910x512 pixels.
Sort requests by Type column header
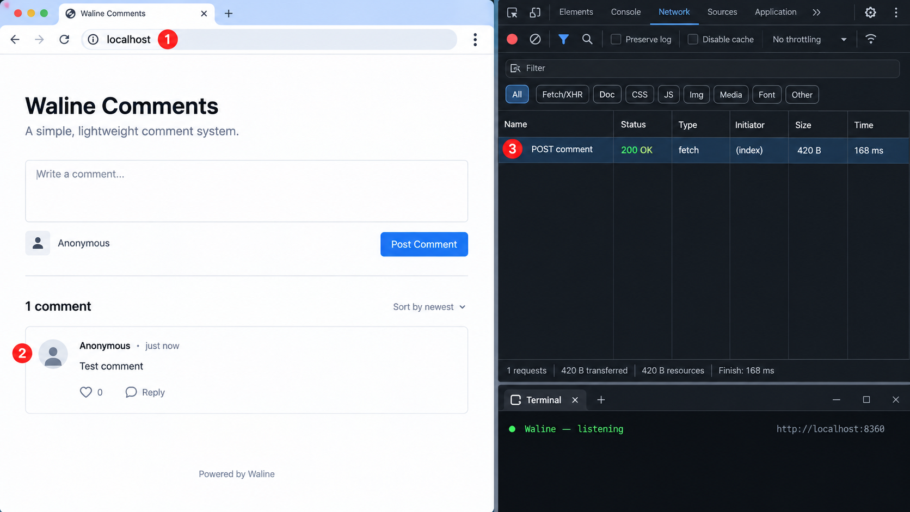(701, 125)
